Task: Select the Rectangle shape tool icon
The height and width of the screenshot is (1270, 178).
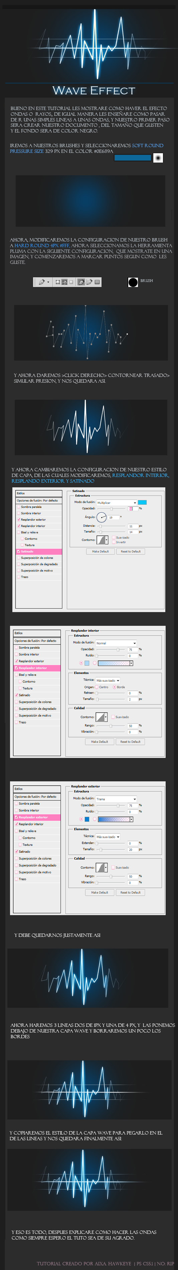Action: pos(97,282)
